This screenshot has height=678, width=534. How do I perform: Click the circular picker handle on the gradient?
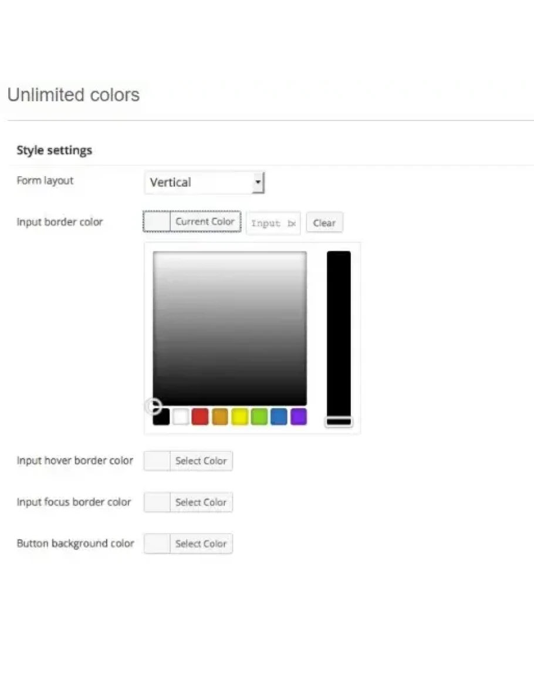[x=153, y=406]
